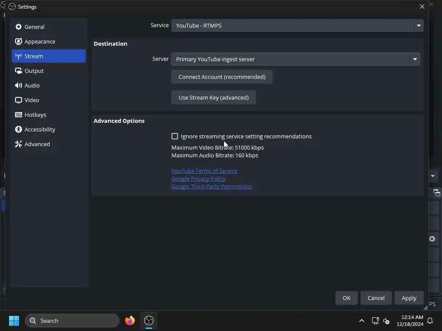Click the Advanced tools icon
Viewport: 442px width, 331px height.
coord(19,144)
